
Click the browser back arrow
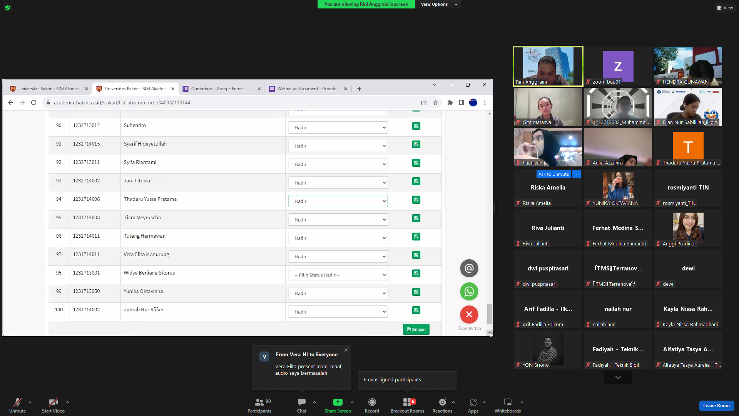[x=11, y=102]
